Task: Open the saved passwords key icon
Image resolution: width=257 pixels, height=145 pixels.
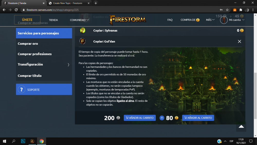Action: pyautogui.click(x=221, y=10)
